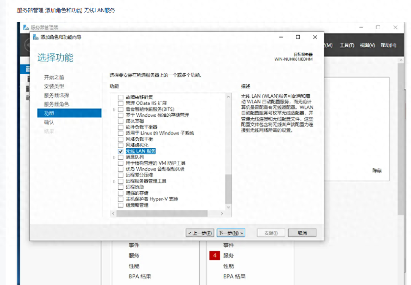
Task: Uncheck the 无线 LAN 服务 feature
Action: pos(121,151)
